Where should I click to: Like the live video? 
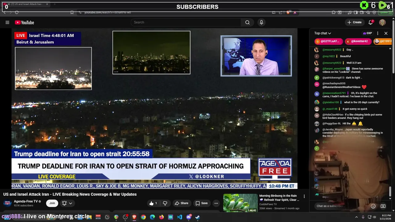click(x=154, y=203)
